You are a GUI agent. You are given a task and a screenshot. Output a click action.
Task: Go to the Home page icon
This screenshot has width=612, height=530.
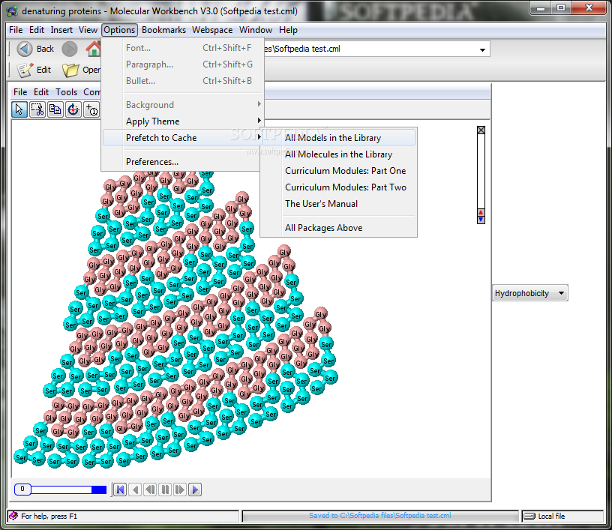(94, 49)
